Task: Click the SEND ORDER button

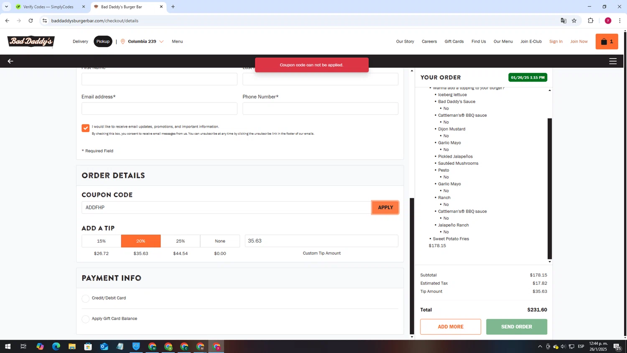Action: [517, 327]
